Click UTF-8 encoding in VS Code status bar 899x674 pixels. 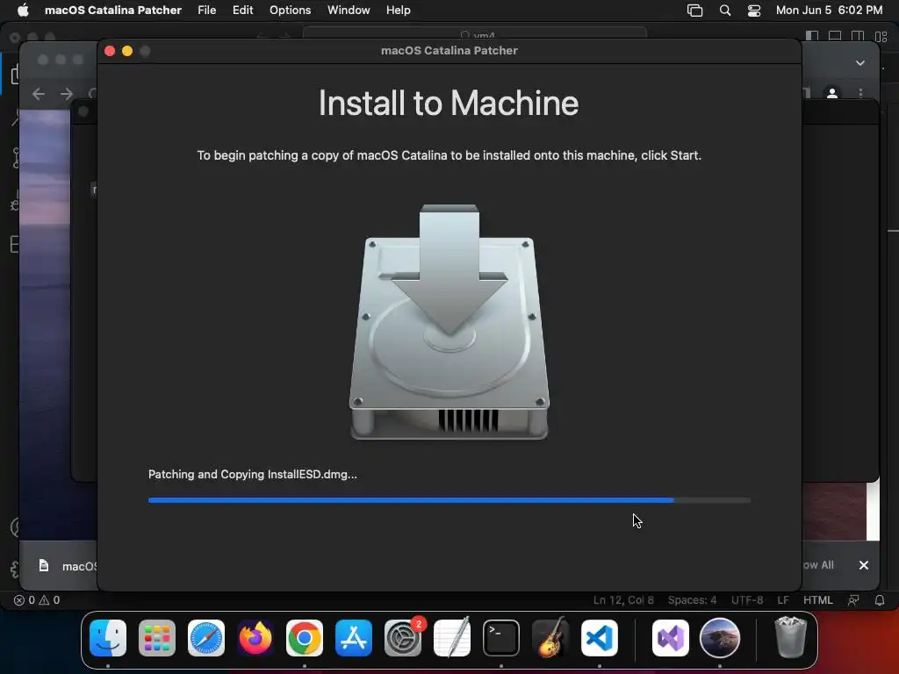click(746, 600)
